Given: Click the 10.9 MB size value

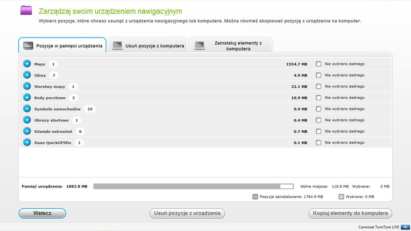Looking at the screenshot, I should pos(299,98).
